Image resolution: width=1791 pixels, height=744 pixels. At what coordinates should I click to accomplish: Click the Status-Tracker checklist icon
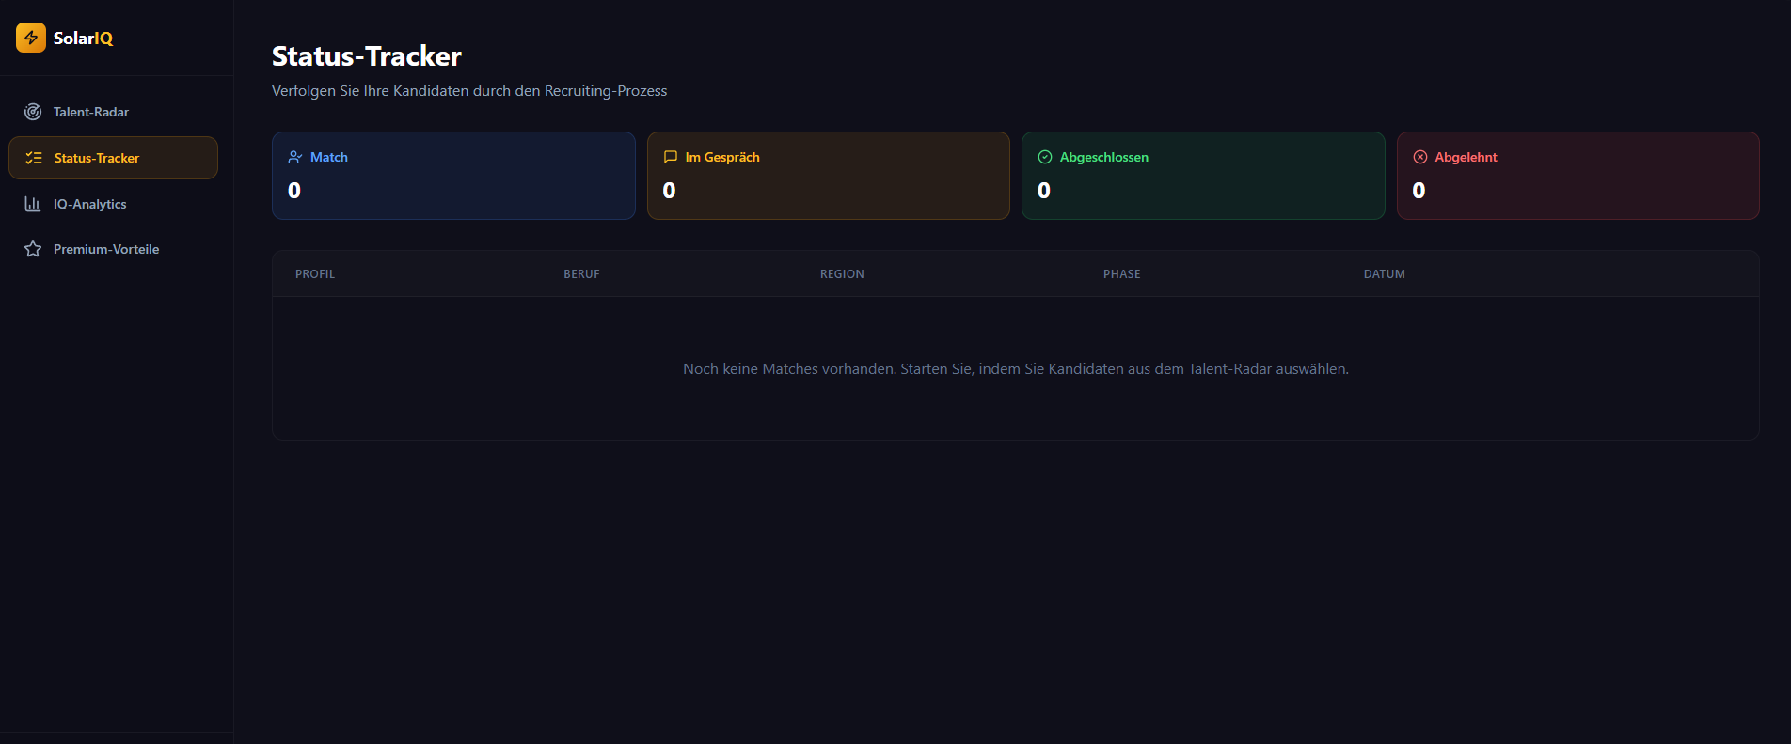coord(34,158)
